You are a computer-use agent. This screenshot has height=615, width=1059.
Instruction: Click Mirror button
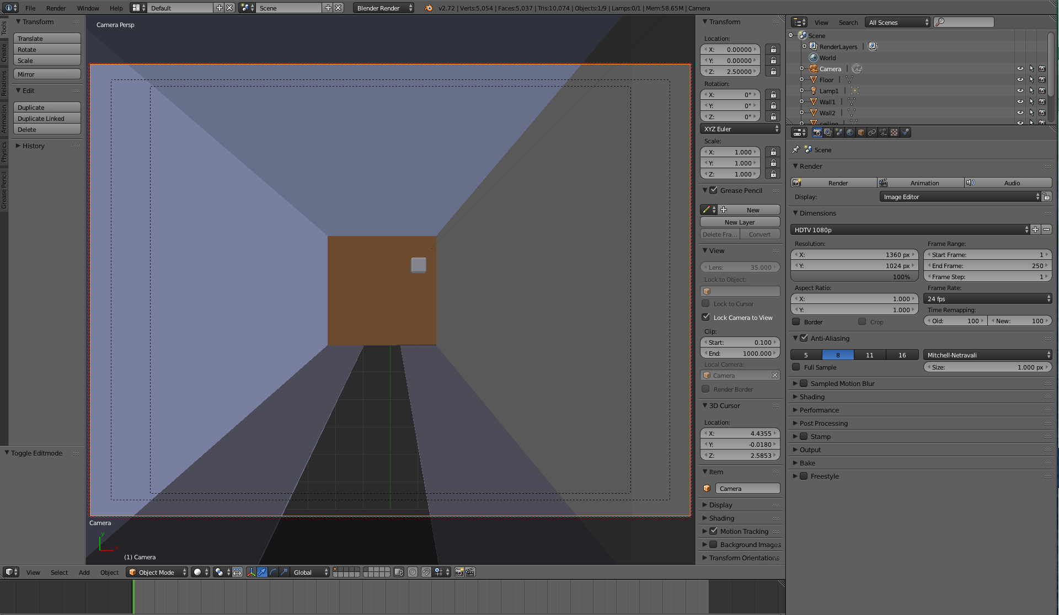coord(47,74)
